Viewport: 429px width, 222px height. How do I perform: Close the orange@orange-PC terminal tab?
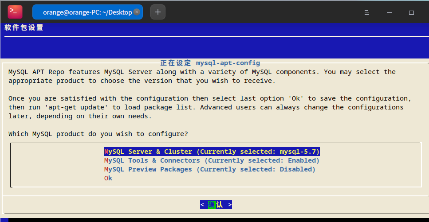pos(137,12)
